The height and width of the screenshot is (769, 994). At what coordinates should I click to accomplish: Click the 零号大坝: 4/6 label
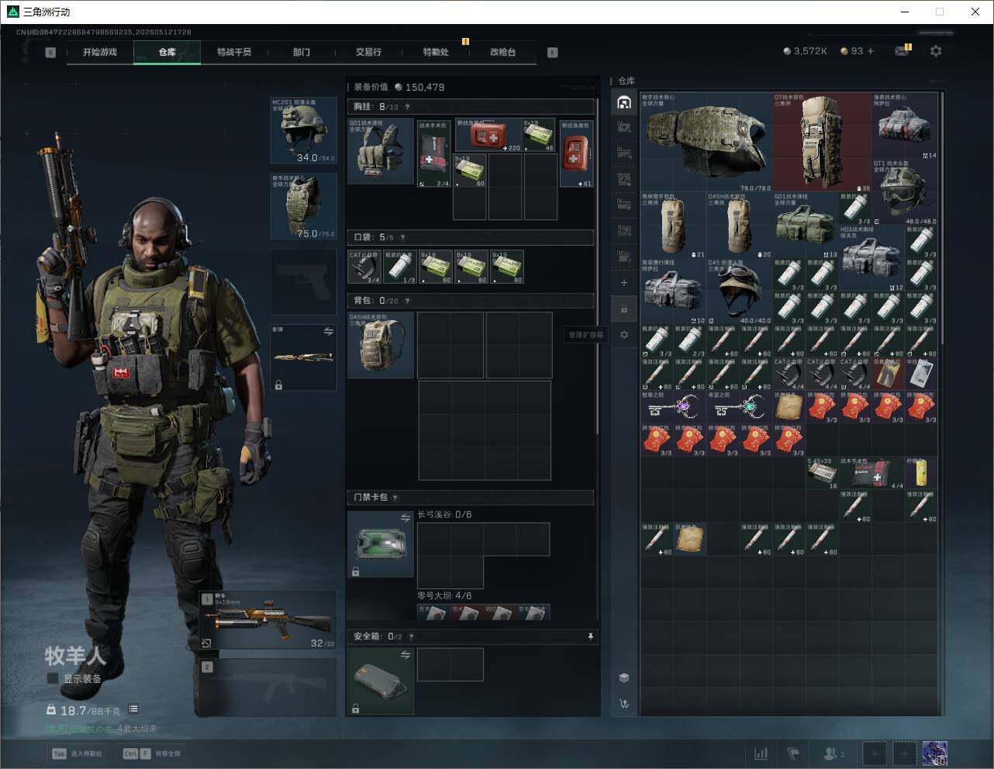pyautogui.click(x=444, y=596)
